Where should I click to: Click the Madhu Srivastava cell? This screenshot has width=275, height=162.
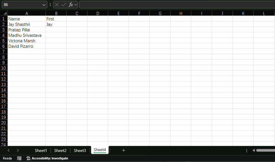(27, 35)
